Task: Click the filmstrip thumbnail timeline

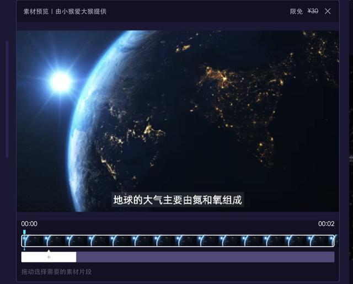Action: coord(178,240)
